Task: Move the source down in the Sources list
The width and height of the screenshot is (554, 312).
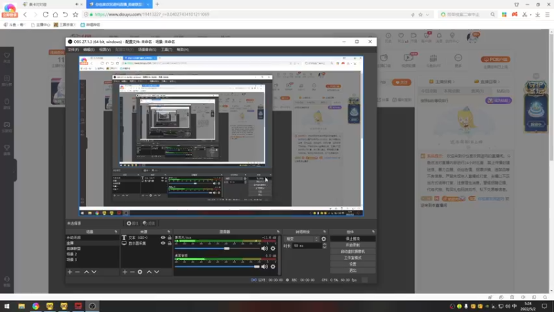Action: coord(157,272)
